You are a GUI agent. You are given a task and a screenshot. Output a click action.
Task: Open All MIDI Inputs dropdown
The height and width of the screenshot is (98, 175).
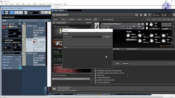coord(12,40)
